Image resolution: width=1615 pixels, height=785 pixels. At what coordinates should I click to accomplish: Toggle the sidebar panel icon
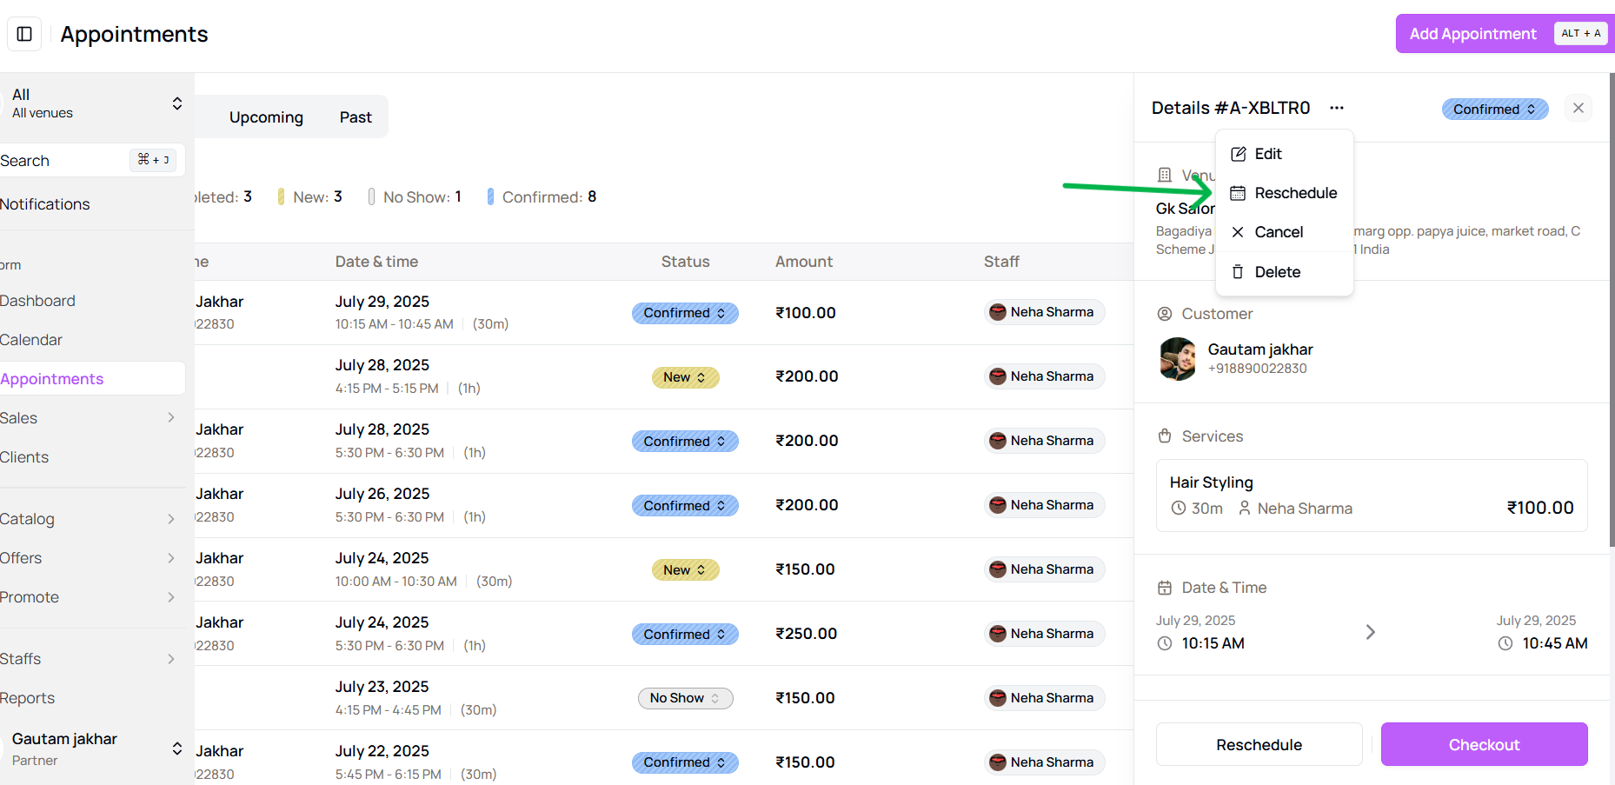(x=24, y=34)
